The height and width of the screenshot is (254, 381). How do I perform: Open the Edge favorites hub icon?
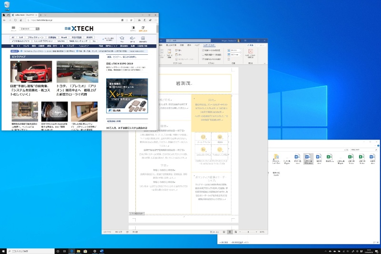pyautogui.click(x=139, y=20)
